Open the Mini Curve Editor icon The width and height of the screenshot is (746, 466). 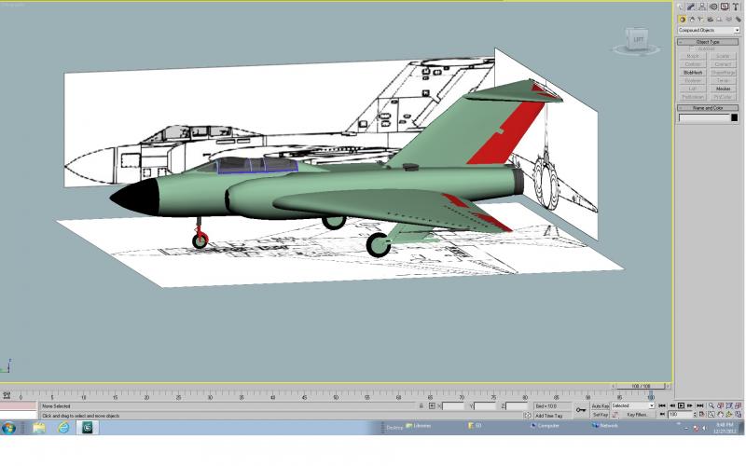pos(7,395)
